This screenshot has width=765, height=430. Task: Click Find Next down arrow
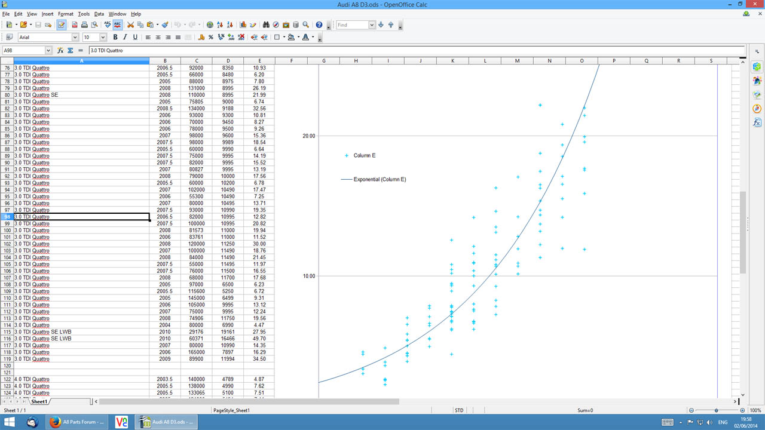(x=381, y=25)
